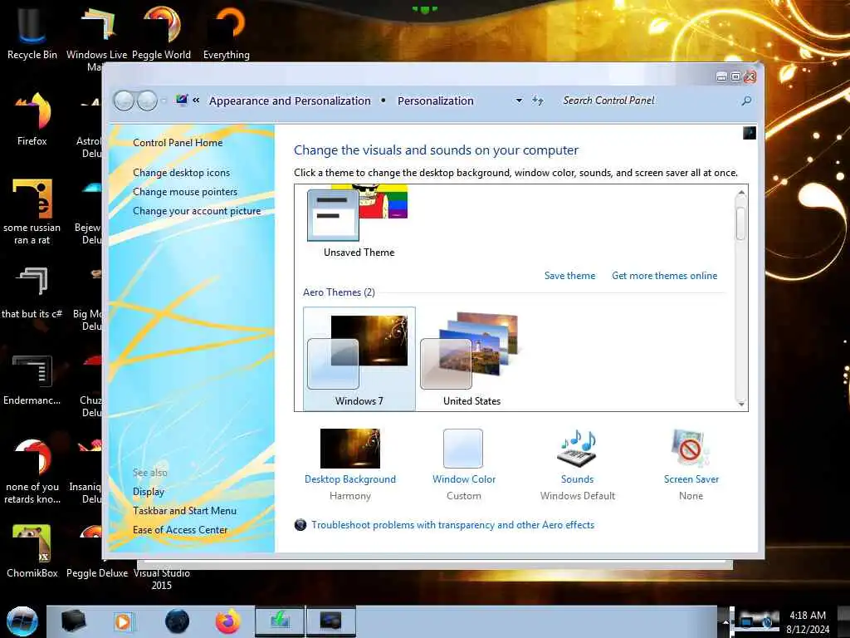Click the Firefox taskbar icon
This screenshot has height=638, width=850.
coord(228,621)
